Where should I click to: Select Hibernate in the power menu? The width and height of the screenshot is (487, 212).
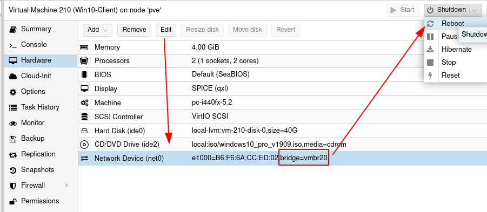(x=456, y=50)
